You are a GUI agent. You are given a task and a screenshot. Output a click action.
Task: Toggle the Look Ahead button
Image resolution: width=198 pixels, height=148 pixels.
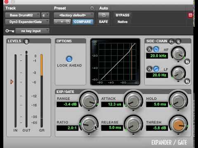[x=69, y=59]
